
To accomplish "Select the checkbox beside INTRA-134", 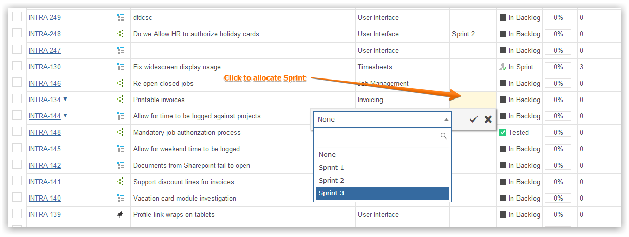I will [x=17, y=99].
